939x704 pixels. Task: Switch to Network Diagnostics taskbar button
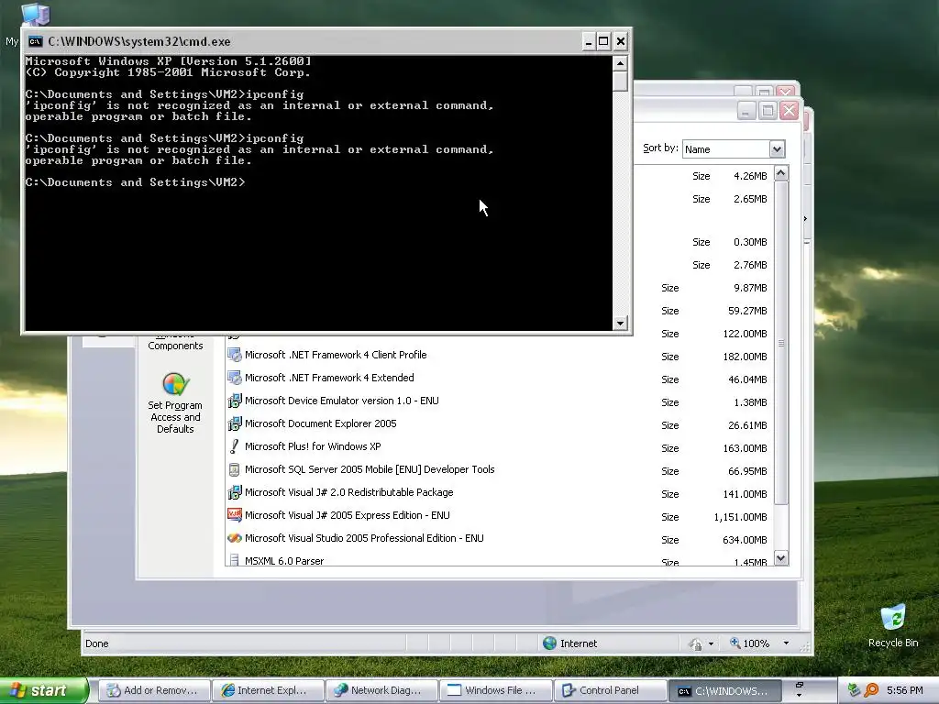click(x=382, y=690)
